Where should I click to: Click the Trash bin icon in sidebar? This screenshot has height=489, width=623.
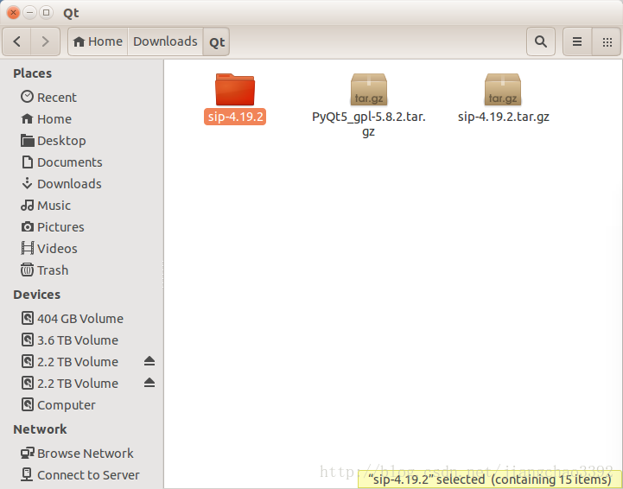tap(27, 270)
